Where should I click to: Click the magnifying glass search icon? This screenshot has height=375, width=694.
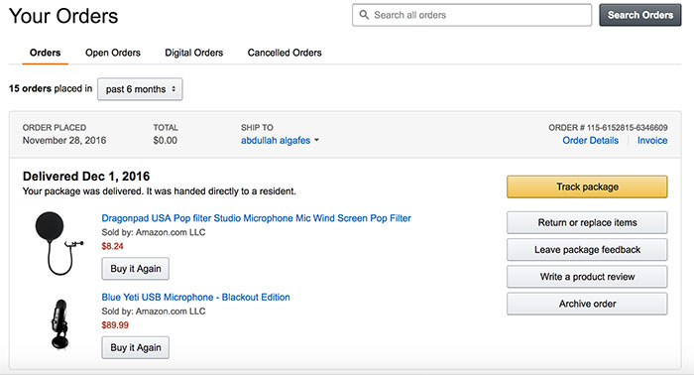[x=364, y=15]
